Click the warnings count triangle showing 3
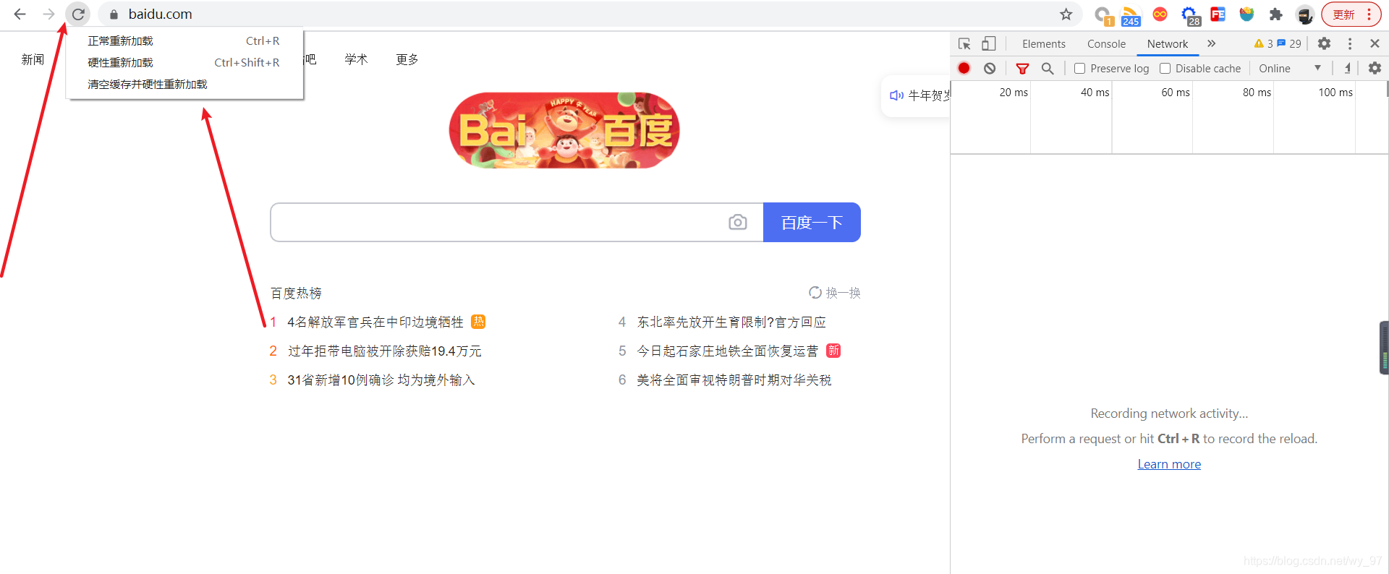The width and height of the screenshot is (1389, 574). click(1263, 44)
